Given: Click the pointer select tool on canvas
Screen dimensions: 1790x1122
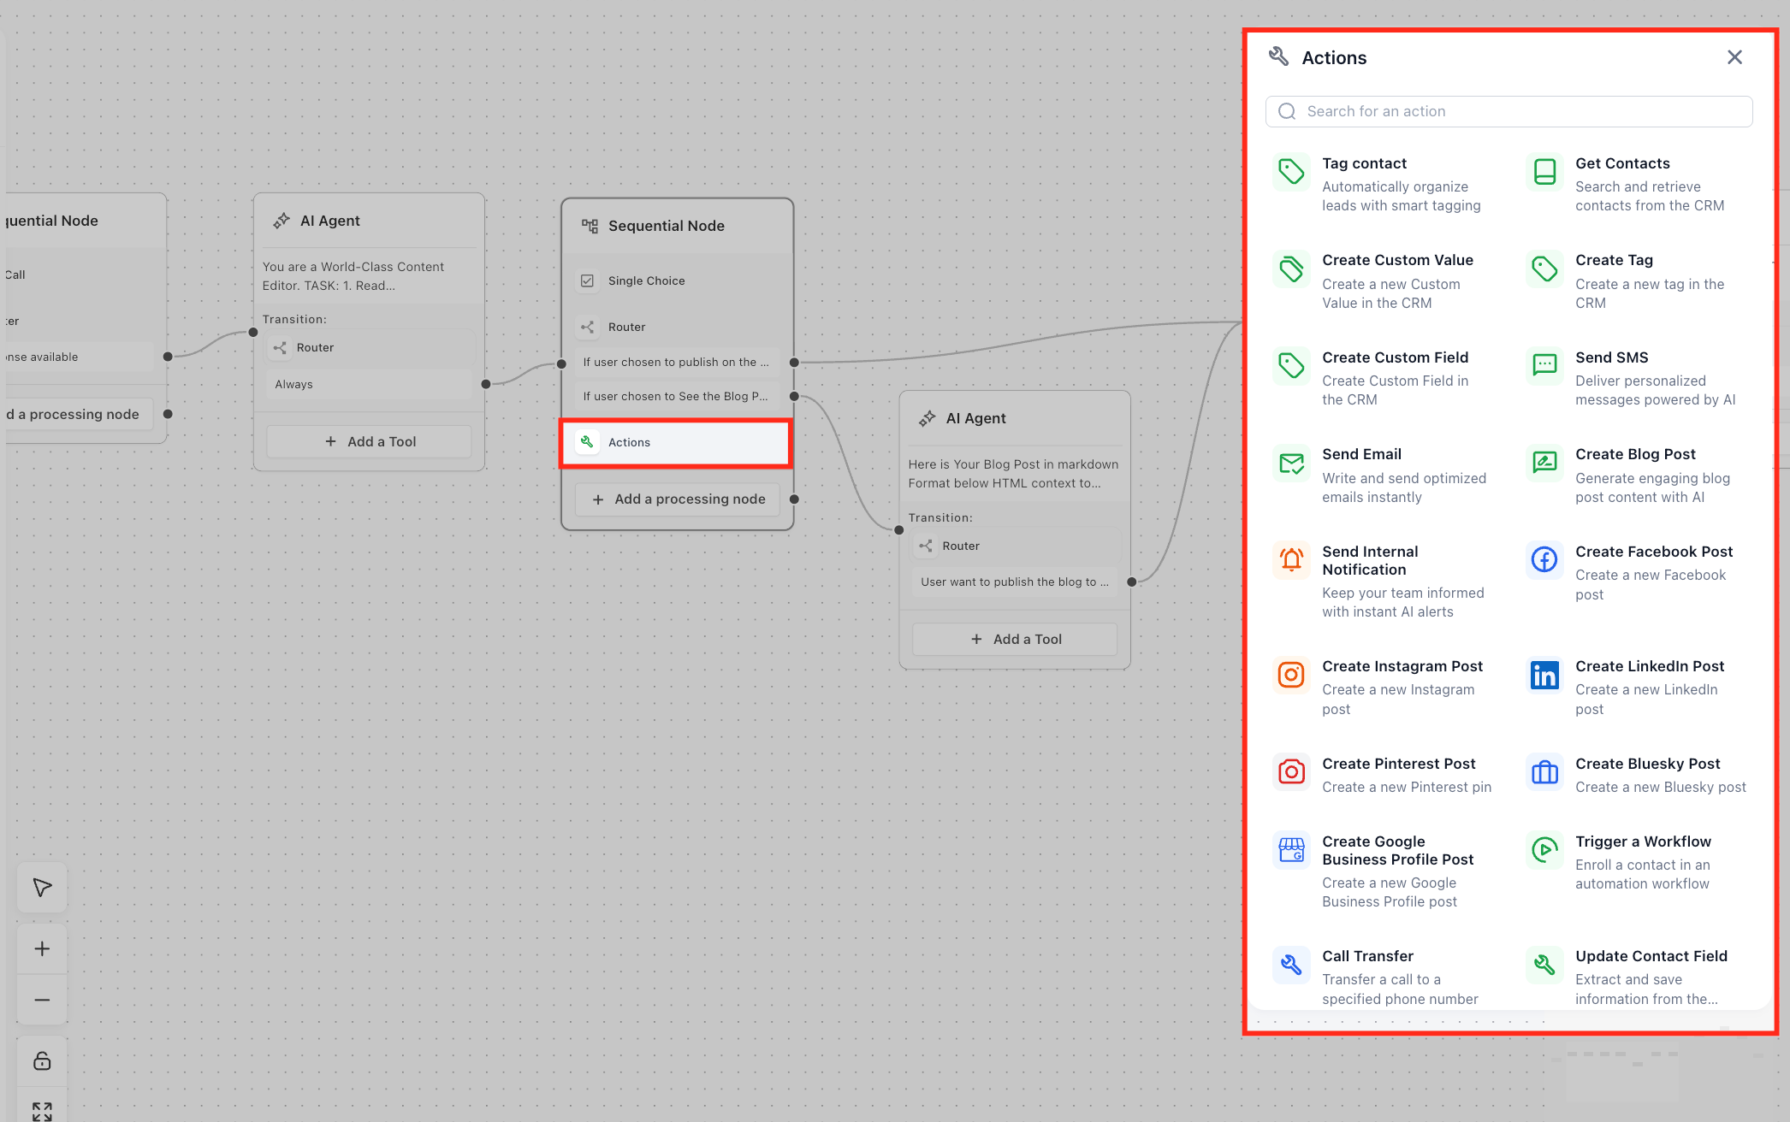Looking at the screenshot, I should pos(42,888).
